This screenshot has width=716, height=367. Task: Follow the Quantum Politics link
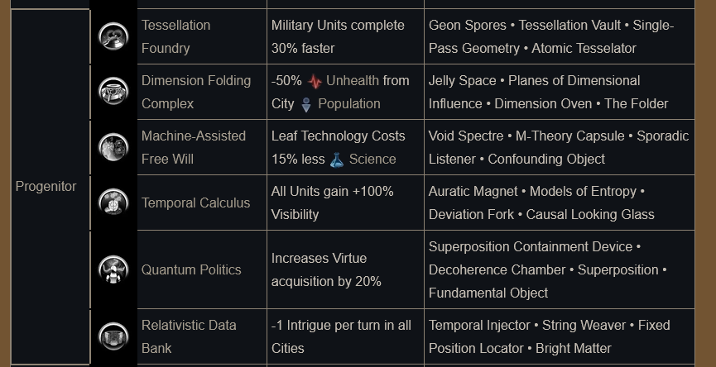(x=191, y=270)
